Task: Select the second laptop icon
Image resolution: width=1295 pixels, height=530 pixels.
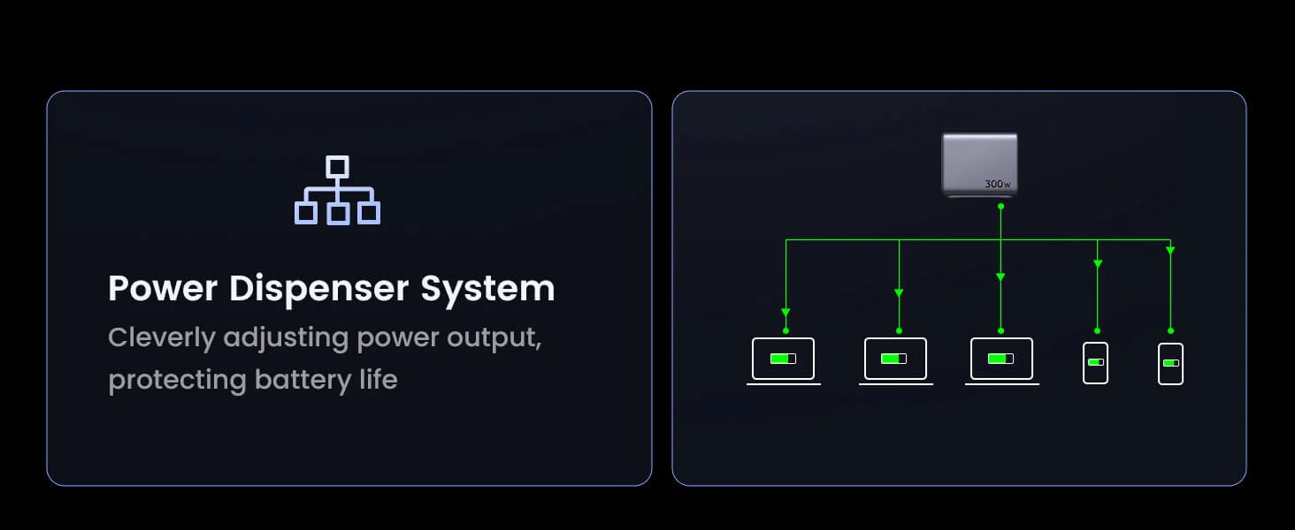Action: tap(895, 361)
